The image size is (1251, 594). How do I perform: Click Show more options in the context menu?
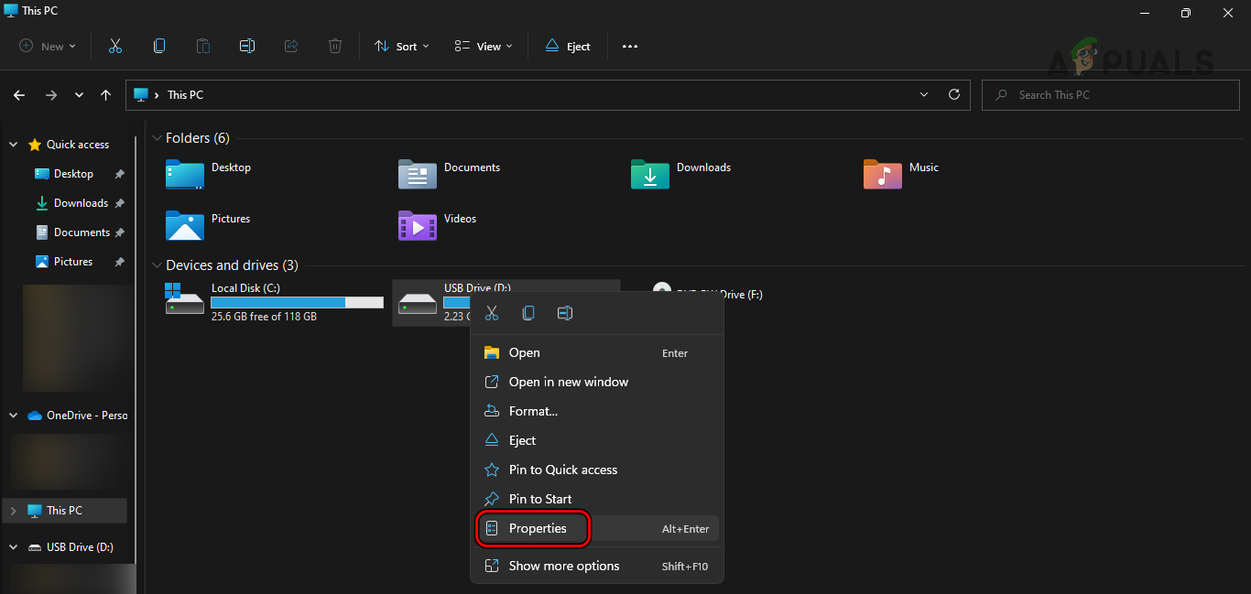(563, 566)
